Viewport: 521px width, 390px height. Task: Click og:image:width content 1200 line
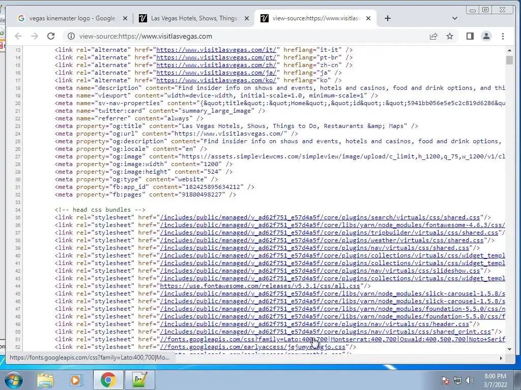[143, 164]
